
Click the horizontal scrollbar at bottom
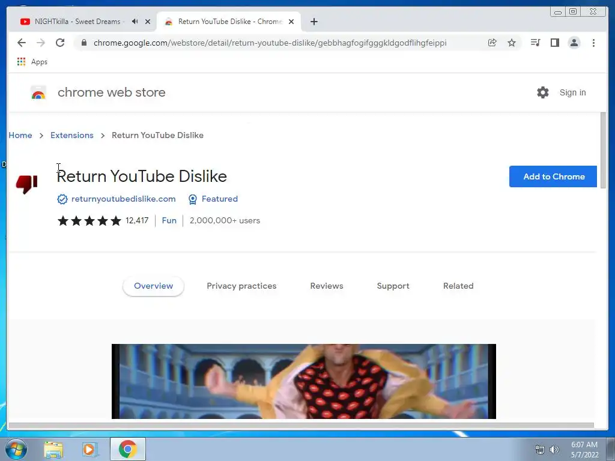click(301, 426)
